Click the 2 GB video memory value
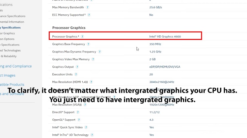The width and height of the screenshot is (247, 138). point(152,59)
